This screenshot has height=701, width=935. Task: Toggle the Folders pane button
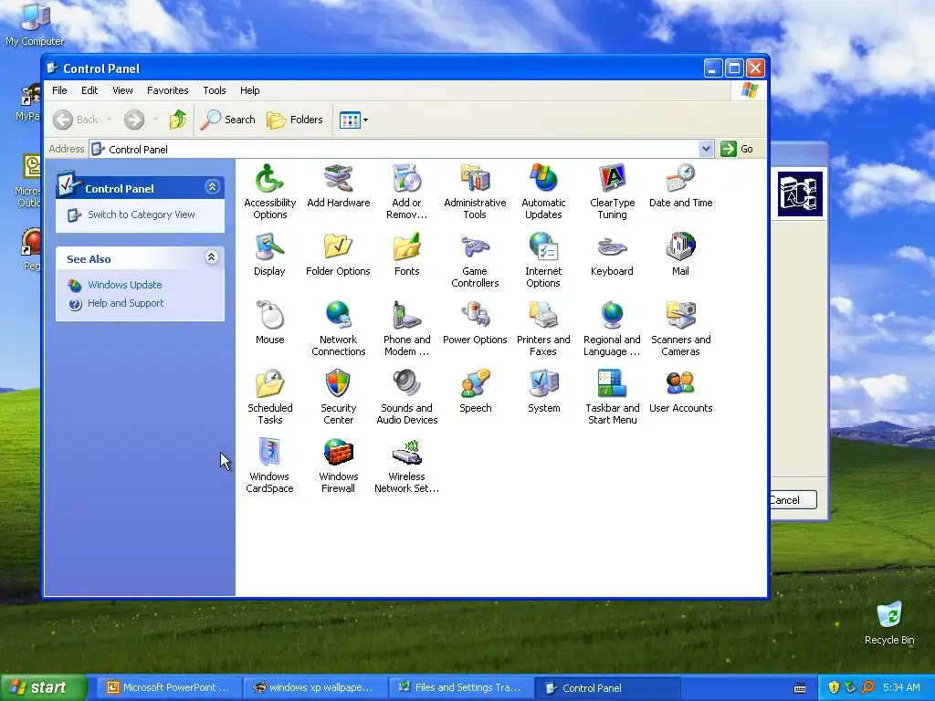295,120
